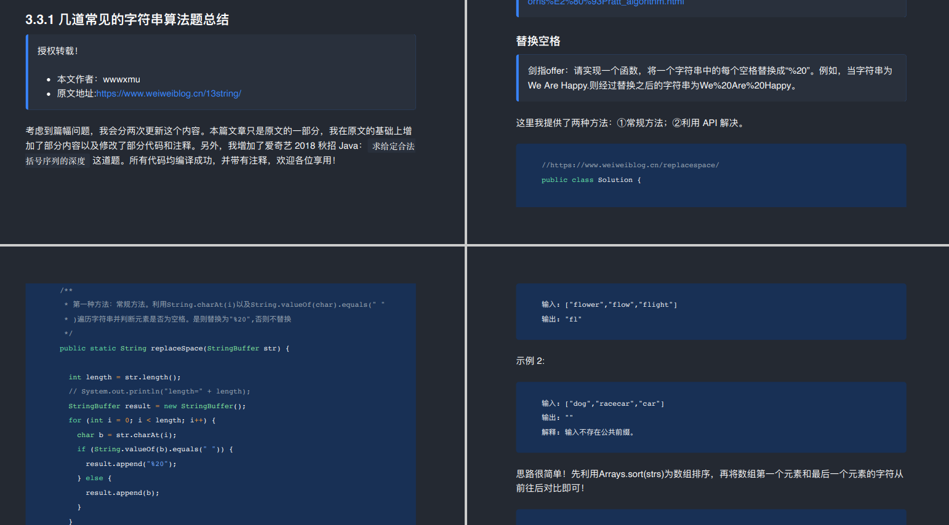Click the 剑指offer problem description quote
The height and width of the screenshot is (525, 949).
tap(710, 78)
